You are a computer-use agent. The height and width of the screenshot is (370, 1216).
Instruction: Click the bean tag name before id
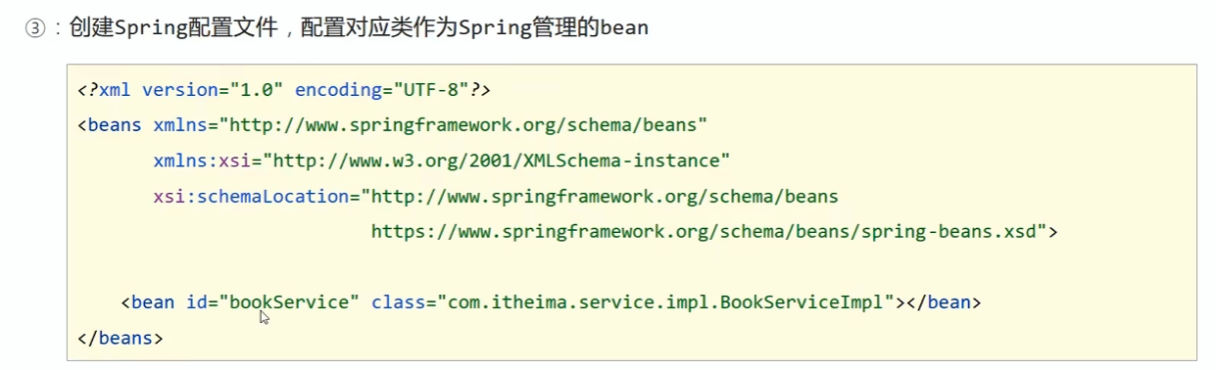pyautogui.click(x=153, y=302)
